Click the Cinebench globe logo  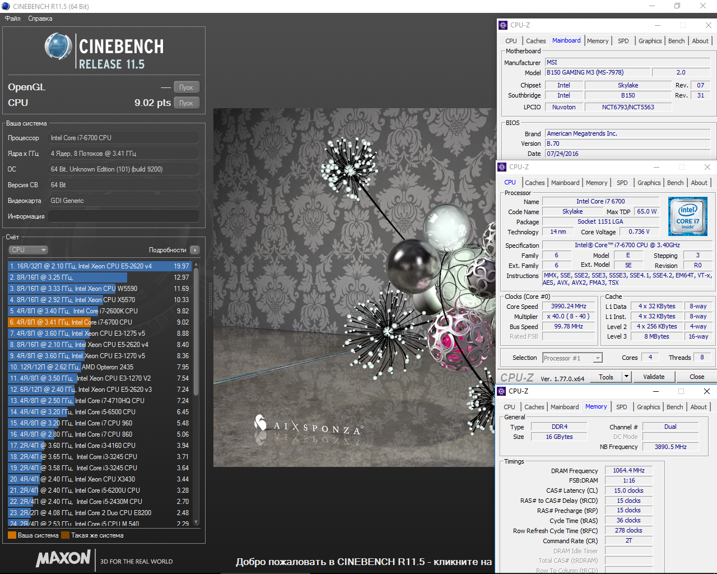point(58,47)
